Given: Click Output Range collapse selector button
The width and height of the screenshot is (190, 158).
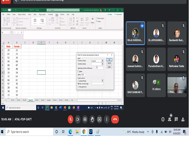Looking at the screenshot, I should [x=102, y=81].
